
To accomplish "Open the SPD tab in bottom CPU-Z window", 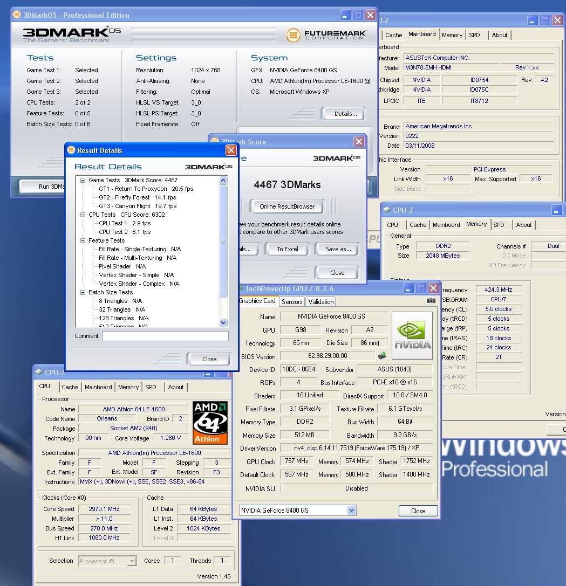I will (151, 387).
